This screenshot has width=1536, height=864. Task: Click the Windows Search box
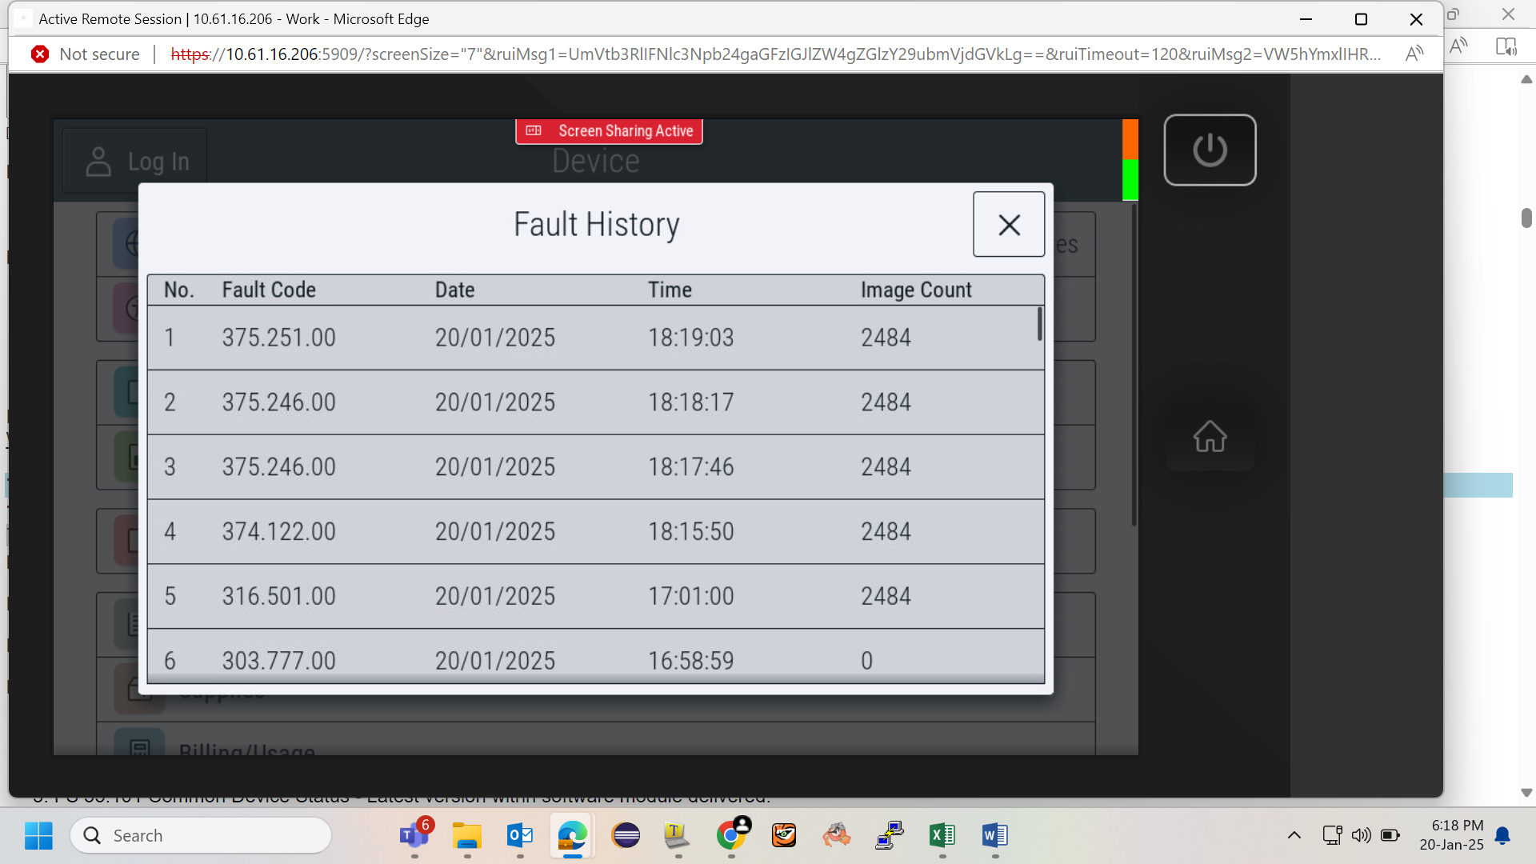tap(201, 836)
